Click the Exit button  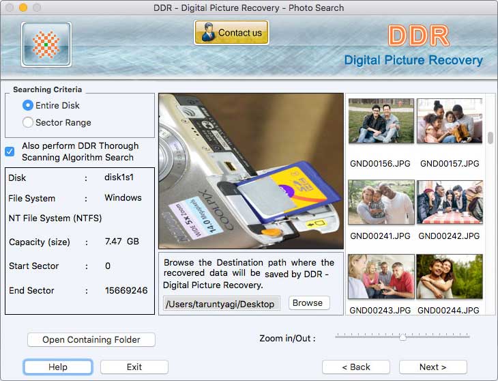(x=134, y=367)
